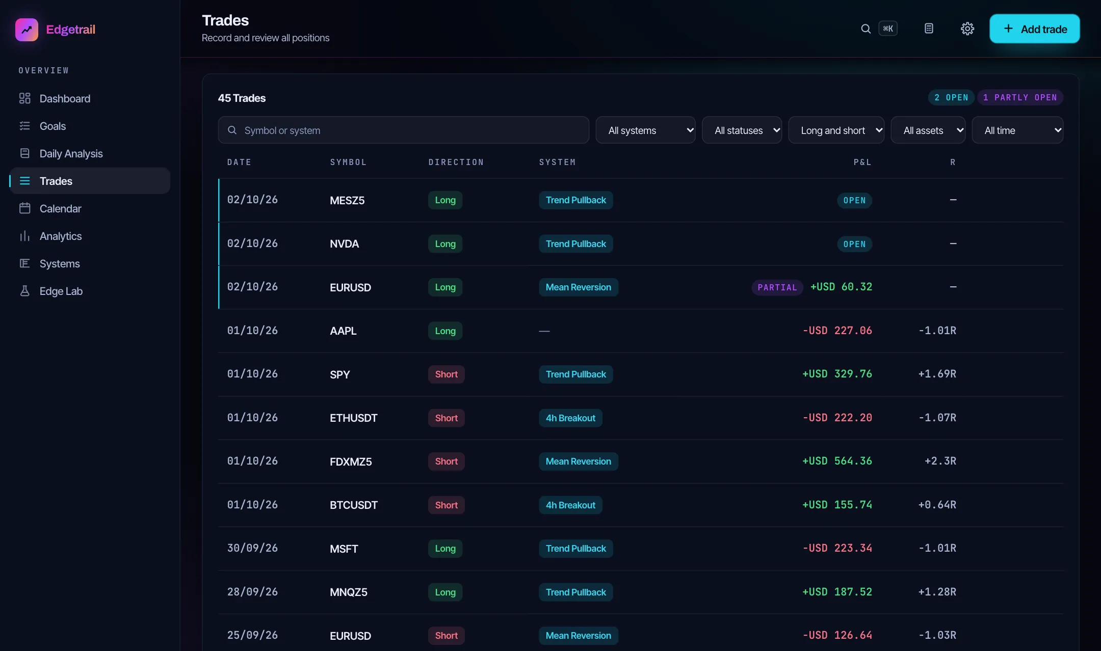Screen dimensions: 1101x651
Task: Click the SPY Trend Pullback tag
Action: click(x=576, y=374)
